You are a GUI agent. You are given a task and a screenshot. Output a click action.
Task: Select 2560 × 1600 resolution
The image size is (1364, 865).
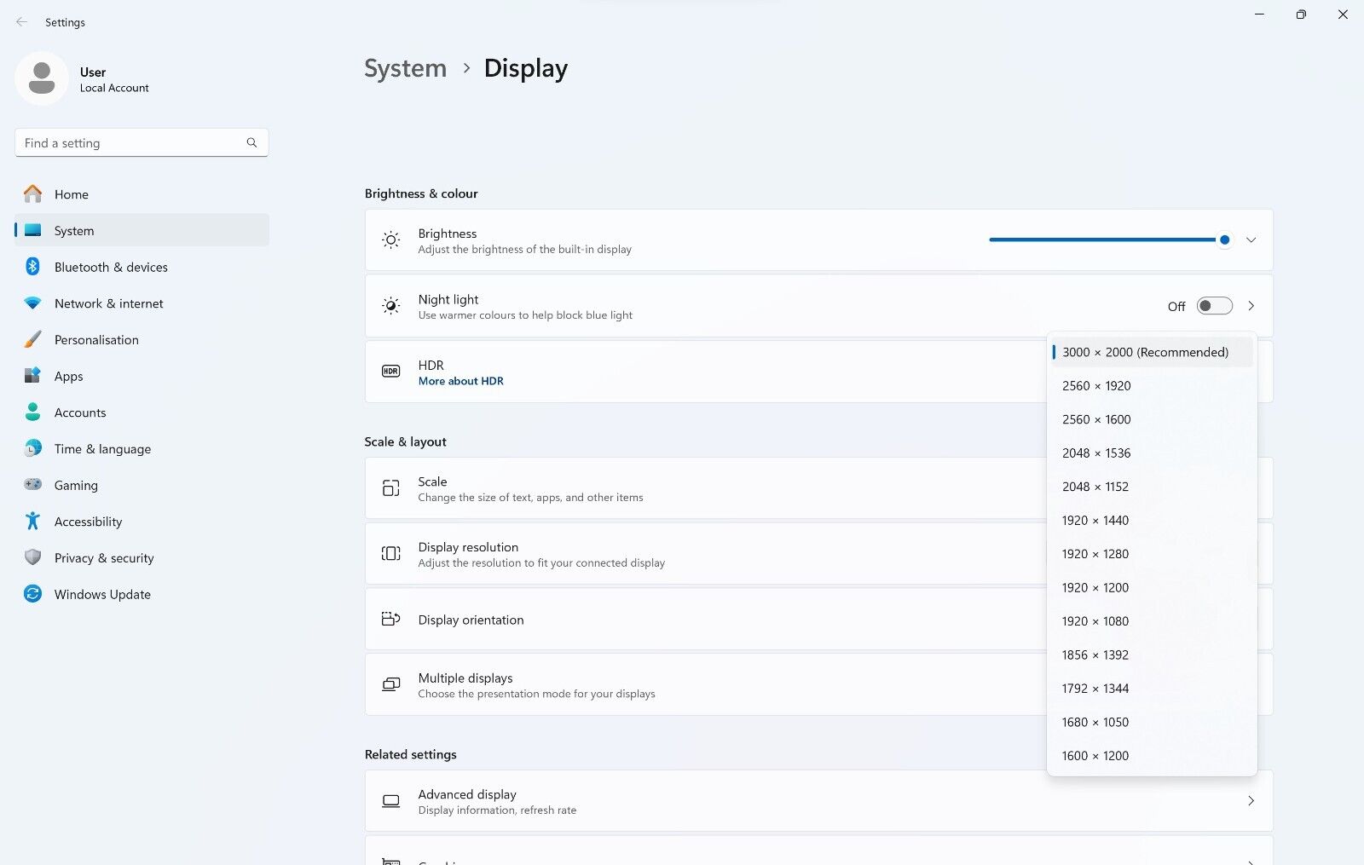click(1152, 419)
